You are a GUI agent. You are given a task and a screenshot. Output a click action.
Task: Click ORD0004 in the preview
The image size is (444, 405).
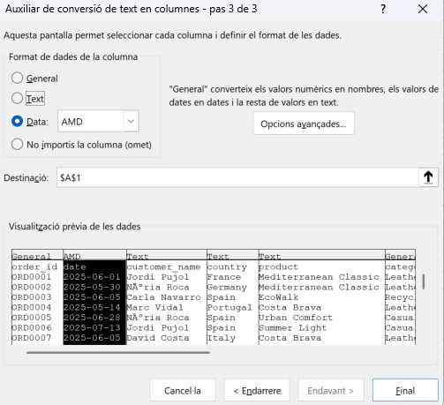[x=31, y=308]
